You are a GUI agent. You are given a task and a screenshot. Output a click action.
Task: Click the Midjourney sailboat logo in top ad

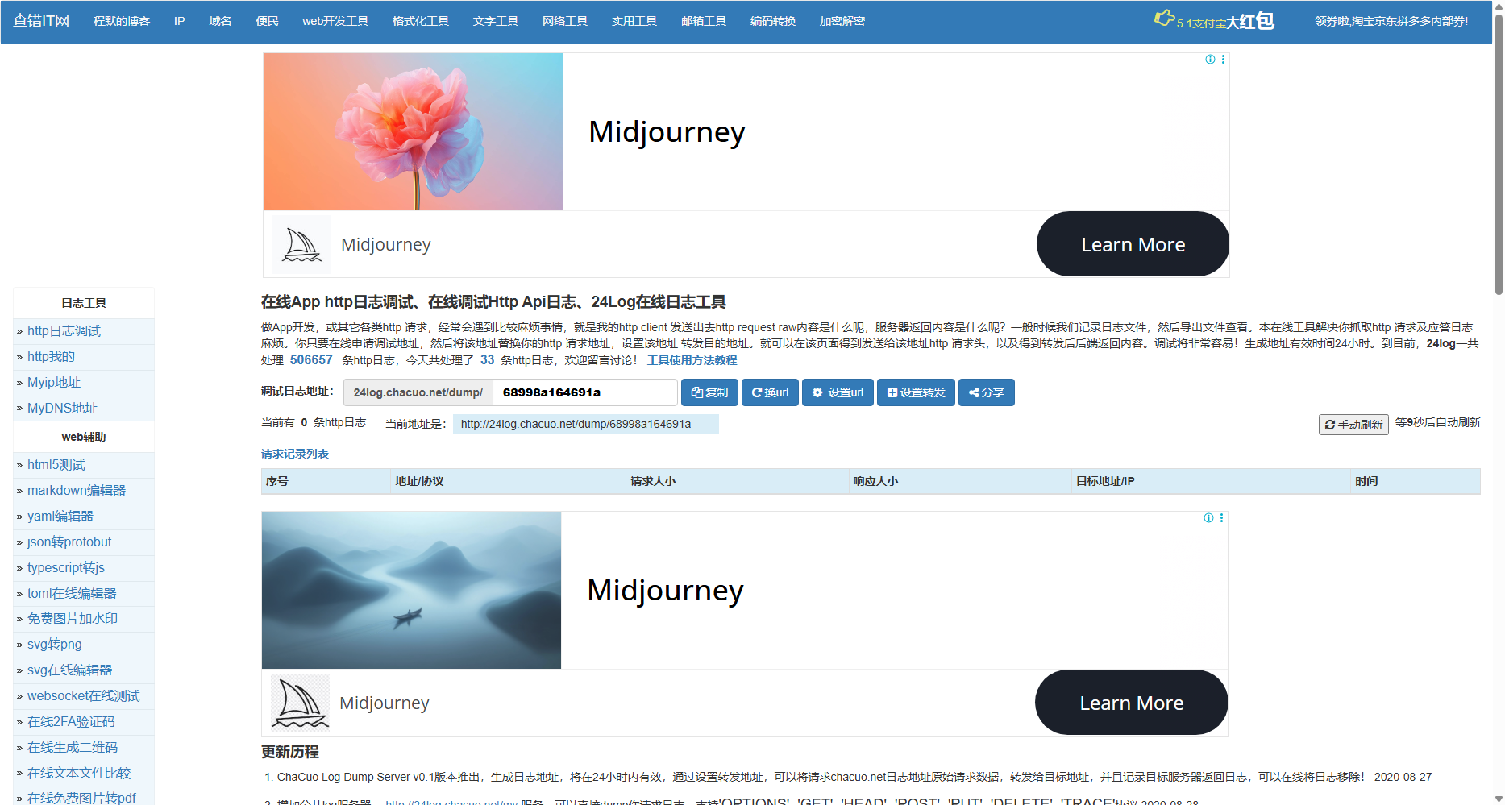point(301,244)
